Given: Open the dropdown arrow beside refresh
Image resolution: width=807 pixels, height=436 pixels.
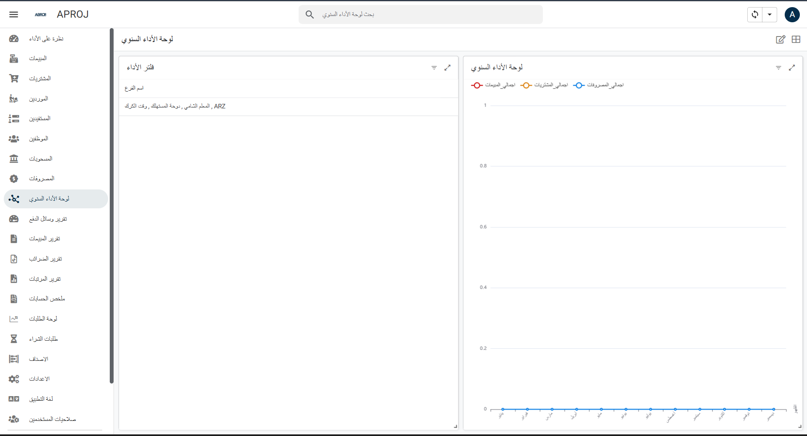Looking at the screenshot, I should (x=770, y=14).
